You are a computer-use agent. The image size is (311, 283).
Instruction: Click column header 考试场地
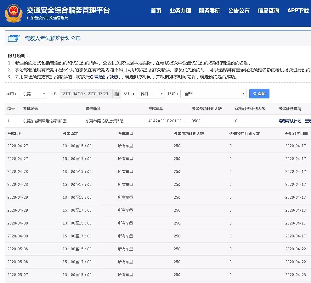[30, 108]
